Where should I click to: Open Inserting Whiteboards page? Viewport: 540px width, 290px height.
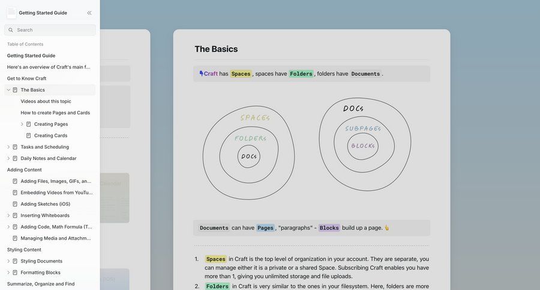coord(45,215)
